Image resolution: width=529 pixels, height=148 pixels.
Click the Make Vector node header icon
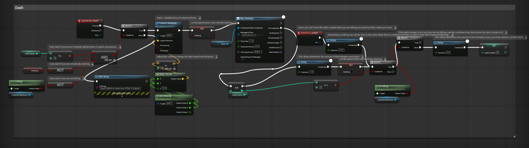tap(157, 74)
